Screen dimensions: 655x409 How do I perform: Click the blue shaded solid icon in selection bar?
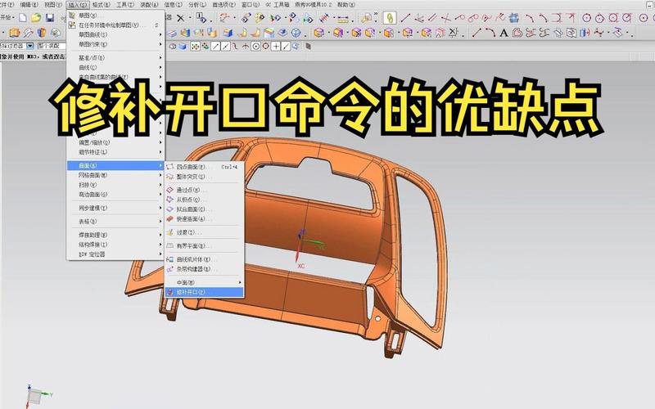click(182, 47)
